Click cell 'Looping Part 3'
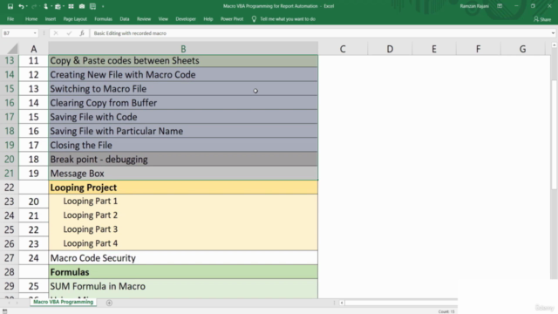The image size is (558, 314). coord(183,229)
